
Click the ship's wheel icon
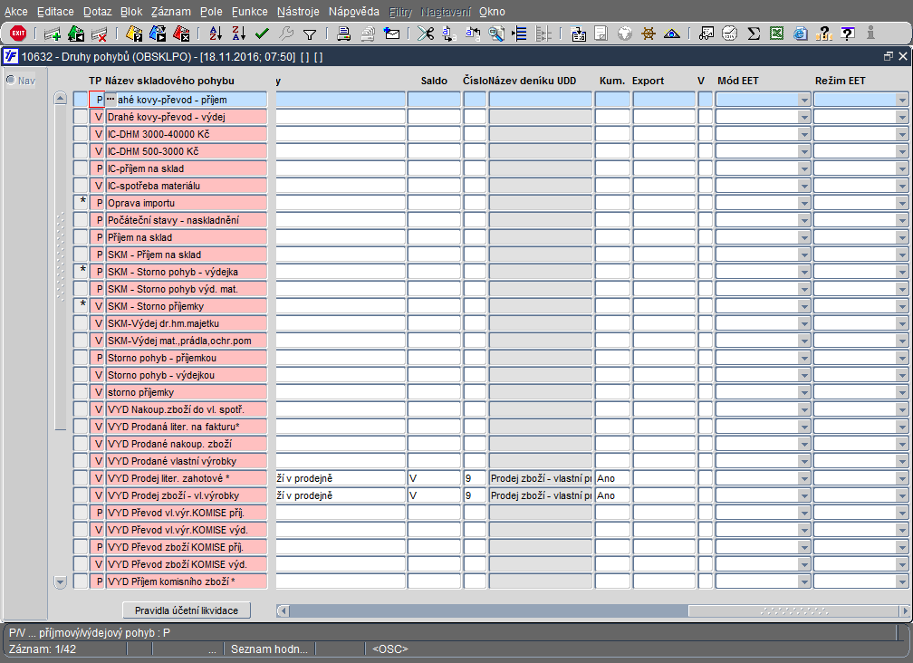[x=649, y=34]
